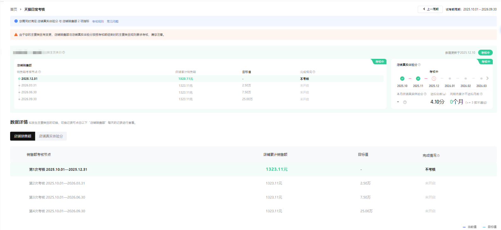
Task: Click the red clock icon for 2025.12
Action: [434, 78]
